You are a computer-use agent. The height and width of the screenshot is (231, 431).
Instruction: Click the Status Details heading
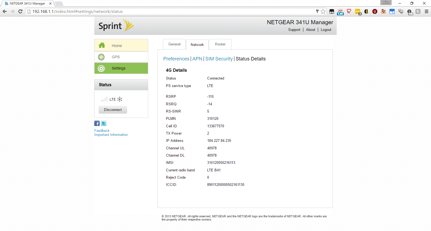251,59
